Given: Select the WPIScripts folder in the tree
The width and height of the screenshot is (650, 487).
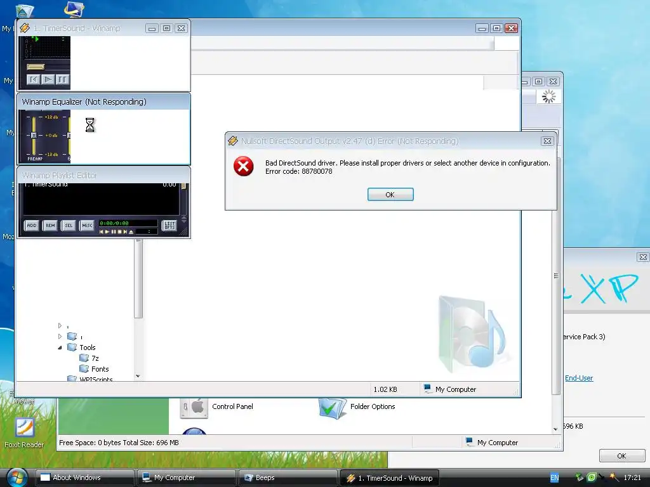Looking at the screenshot, I should tap(90, 379).
